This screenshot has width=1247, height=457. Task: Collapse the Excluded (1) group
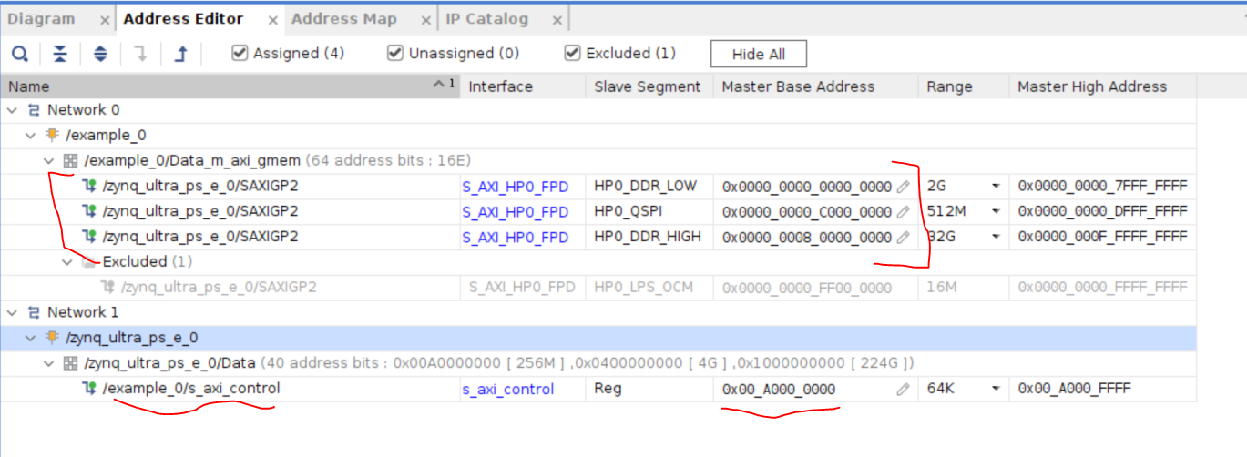pos(68,262)
